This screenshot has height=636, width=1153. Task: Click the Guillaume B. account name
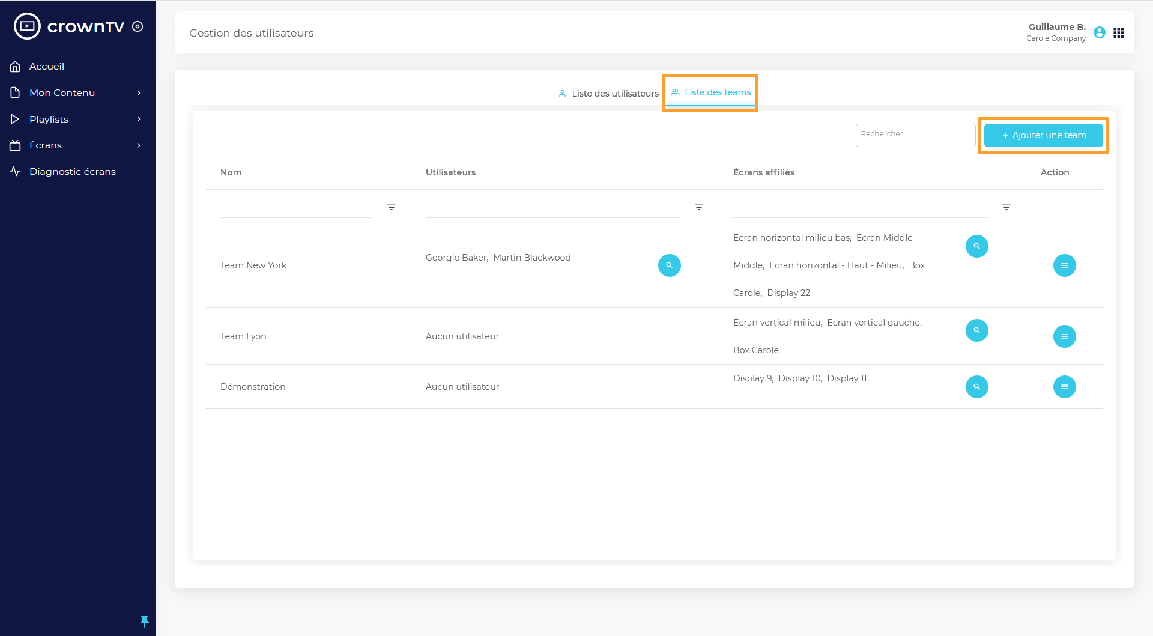click(1057, 27)
